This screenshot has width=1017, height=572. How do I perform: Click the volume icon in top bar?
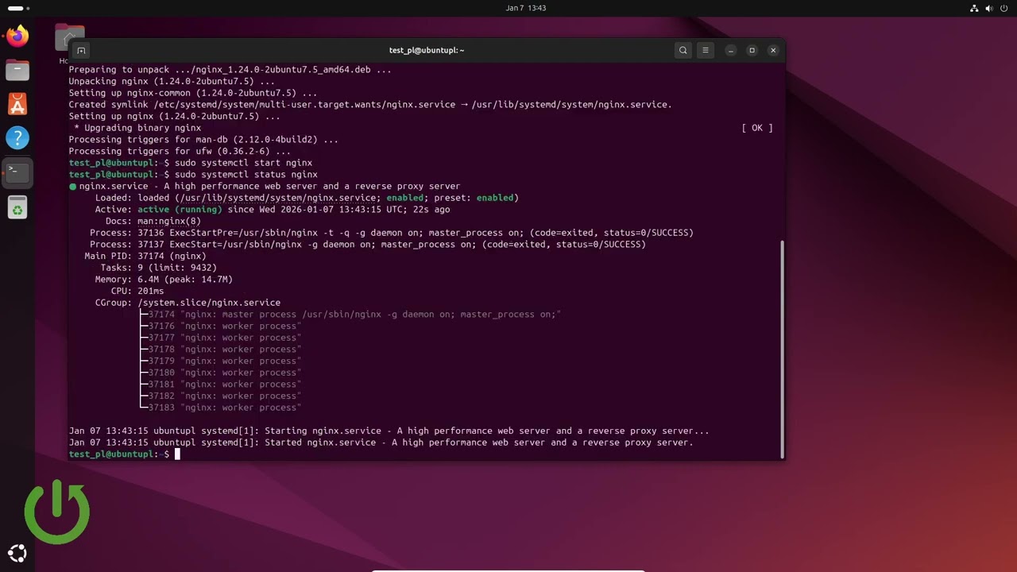pyautogui.click(x=989, y=8)
